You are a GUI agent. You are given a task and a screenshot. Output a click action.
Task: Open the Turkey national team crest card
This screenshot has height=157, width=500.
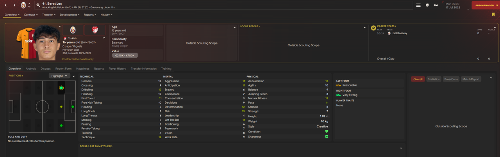point(95,30)
